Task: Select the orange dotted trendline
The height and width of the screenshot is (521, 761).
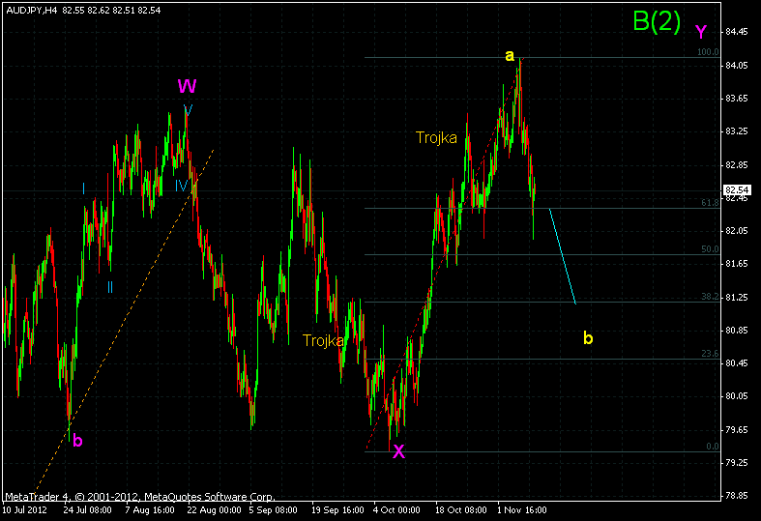Action: click(125, 320)
